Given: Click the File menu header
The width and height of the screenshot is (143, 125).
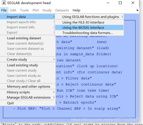Looking at the screenshot, I should (4, 10).
